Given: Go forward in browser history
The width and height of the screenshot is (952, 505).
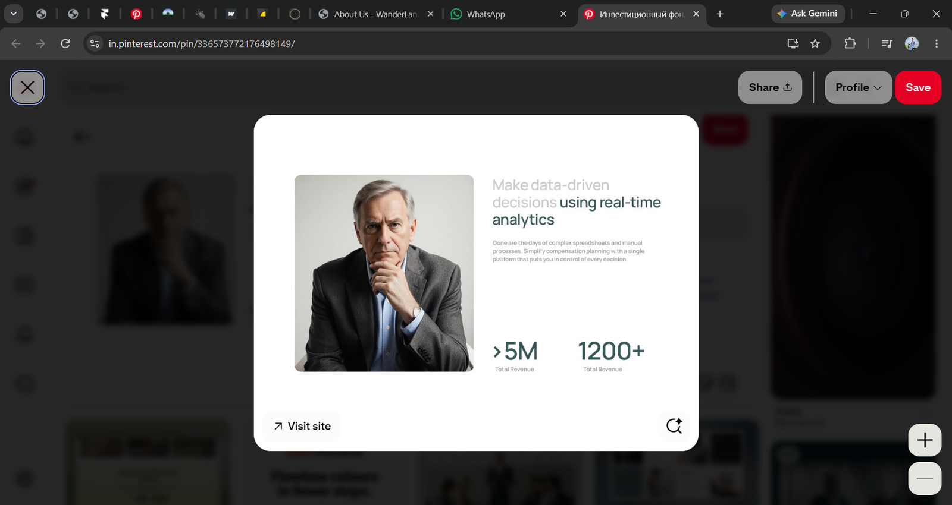Looking at the screenshot, I should point(40,43).
